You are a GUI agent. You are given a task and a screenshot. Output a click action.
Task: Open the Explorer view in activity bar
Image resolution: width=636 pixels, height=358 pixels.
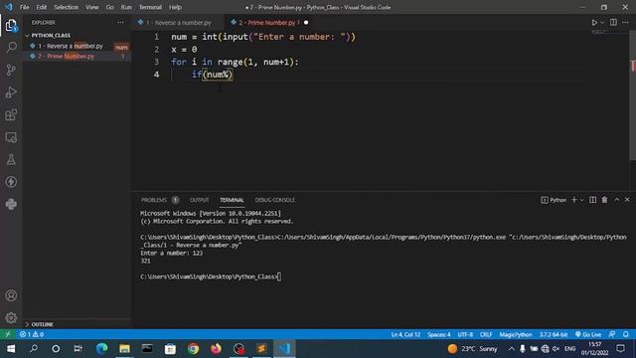pos(11,26)
